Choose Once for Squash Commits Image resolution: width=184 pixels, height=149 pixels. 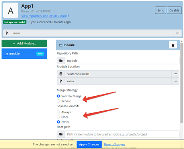pyautogui.click(x=59, y=117)
